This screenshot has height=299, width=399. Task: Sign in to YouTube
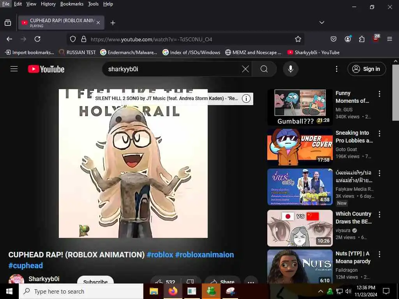[x=366, y=69]
